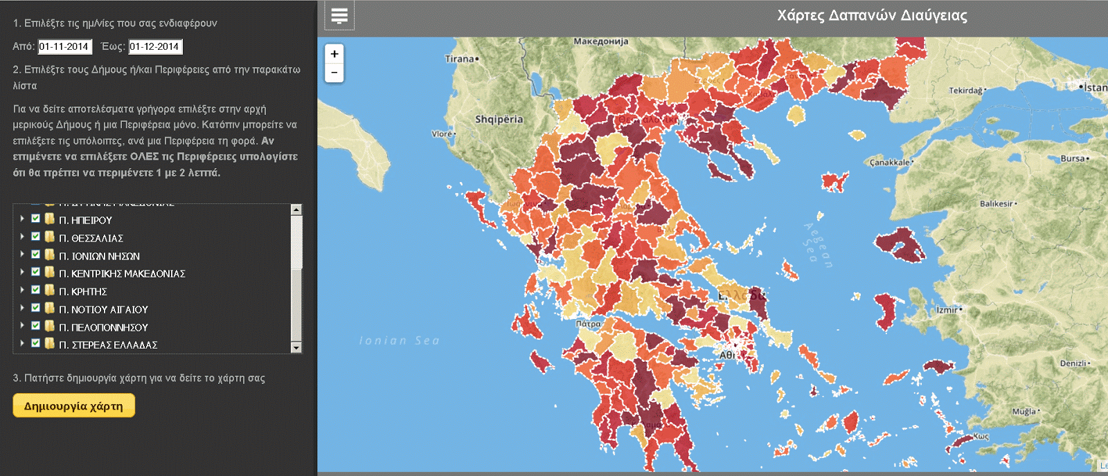Click the Tekirdağ label on map
The image size is (1108, 476).
[966, 91]
